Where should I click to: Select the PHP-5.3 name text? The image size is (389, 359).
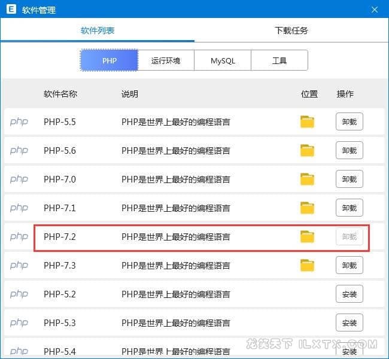[59, 323]
